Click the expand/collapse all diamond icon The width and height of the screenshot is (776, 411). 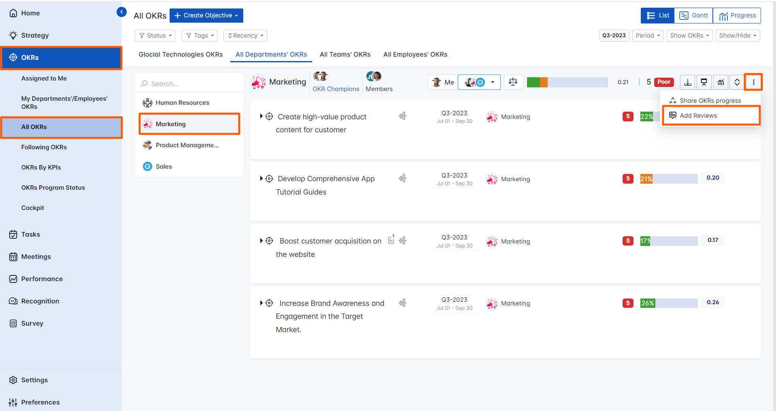point(737,82)
